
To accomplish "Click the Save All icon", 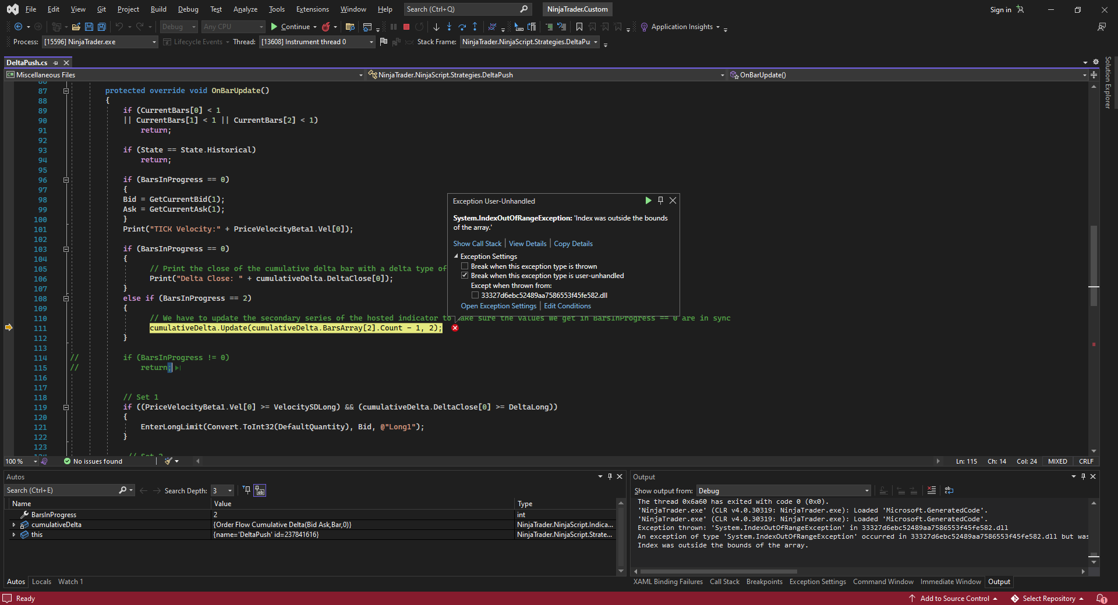I will click(x=102, y=27).
